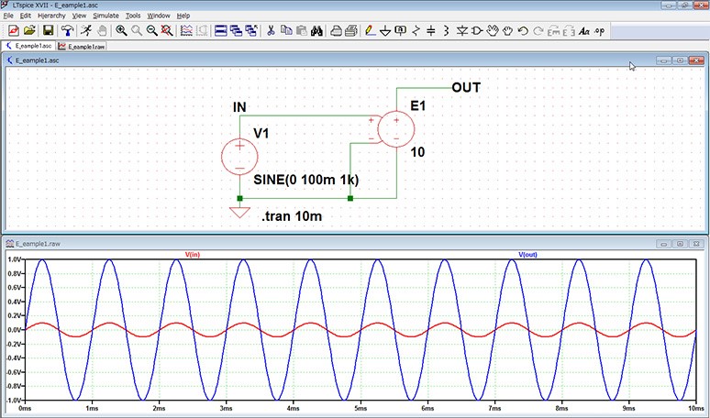
Task: Open the Tools menu
Action: coord(133,16)
